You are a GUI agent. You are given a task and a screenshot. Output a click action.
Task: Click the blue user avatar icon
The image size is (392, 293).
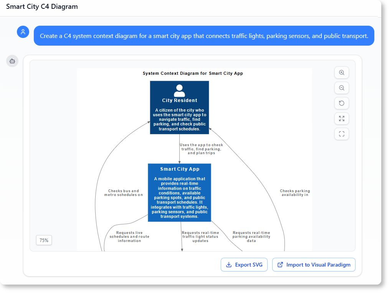pyautogui.click(x=23, y=32)
